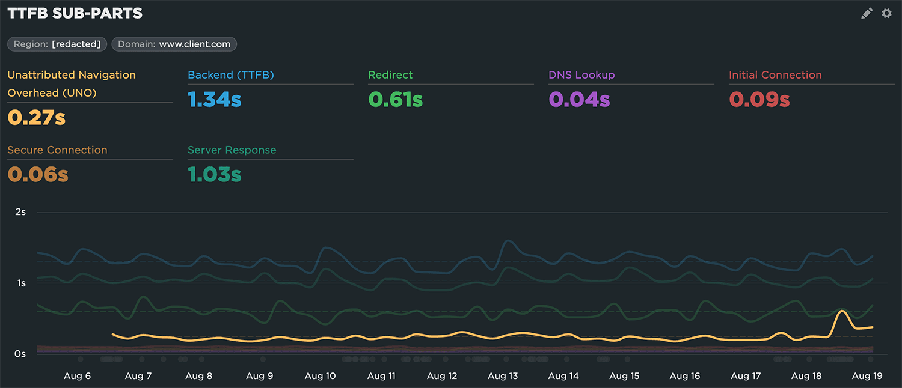Click the 0.61s Redirect value
This screenshot has width=902, height=388.
coord(396,99)
